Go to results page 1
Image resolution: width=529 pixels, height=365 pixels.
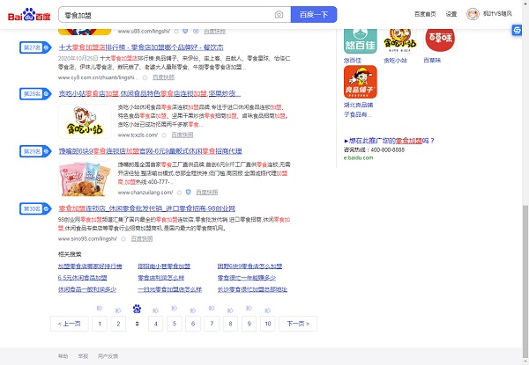(x=100, y=324)
